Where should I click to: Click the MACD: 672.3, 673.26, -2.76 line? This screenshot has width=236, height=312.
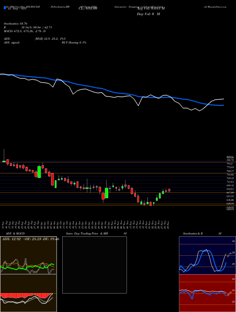click(25, 31)
